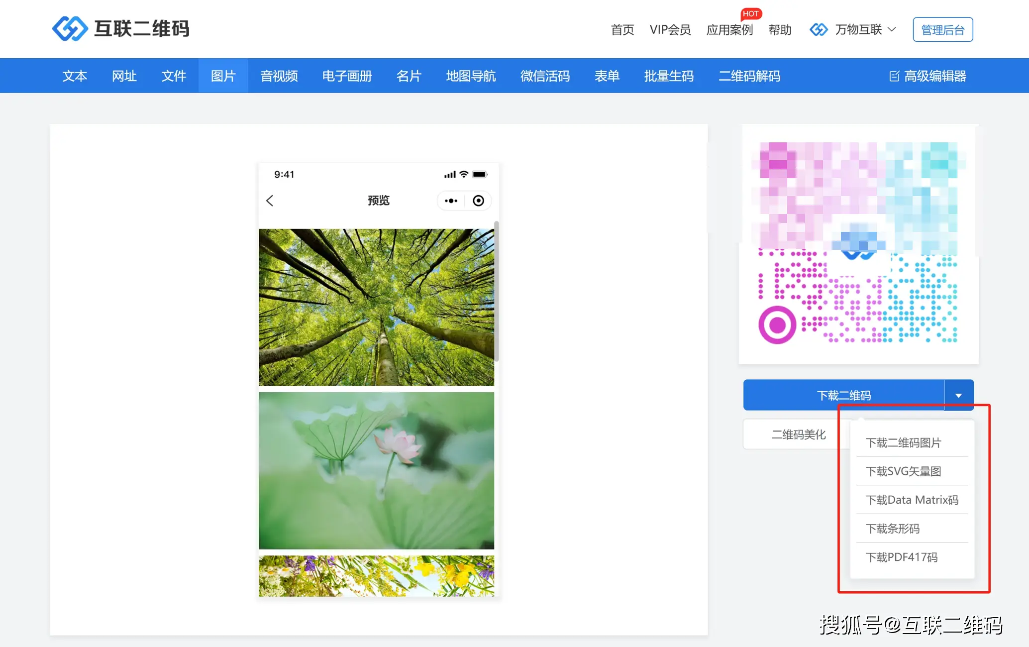Switch to the 地图导航 tab

[x=471, y=76]
